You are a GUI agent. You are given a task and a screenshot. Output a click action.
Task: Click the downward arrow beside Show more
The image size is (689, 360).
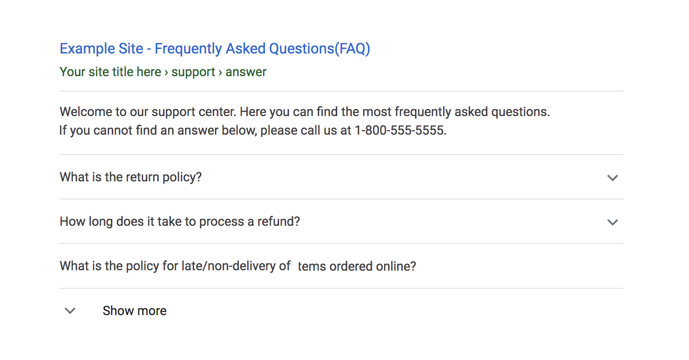click(70, 311)
